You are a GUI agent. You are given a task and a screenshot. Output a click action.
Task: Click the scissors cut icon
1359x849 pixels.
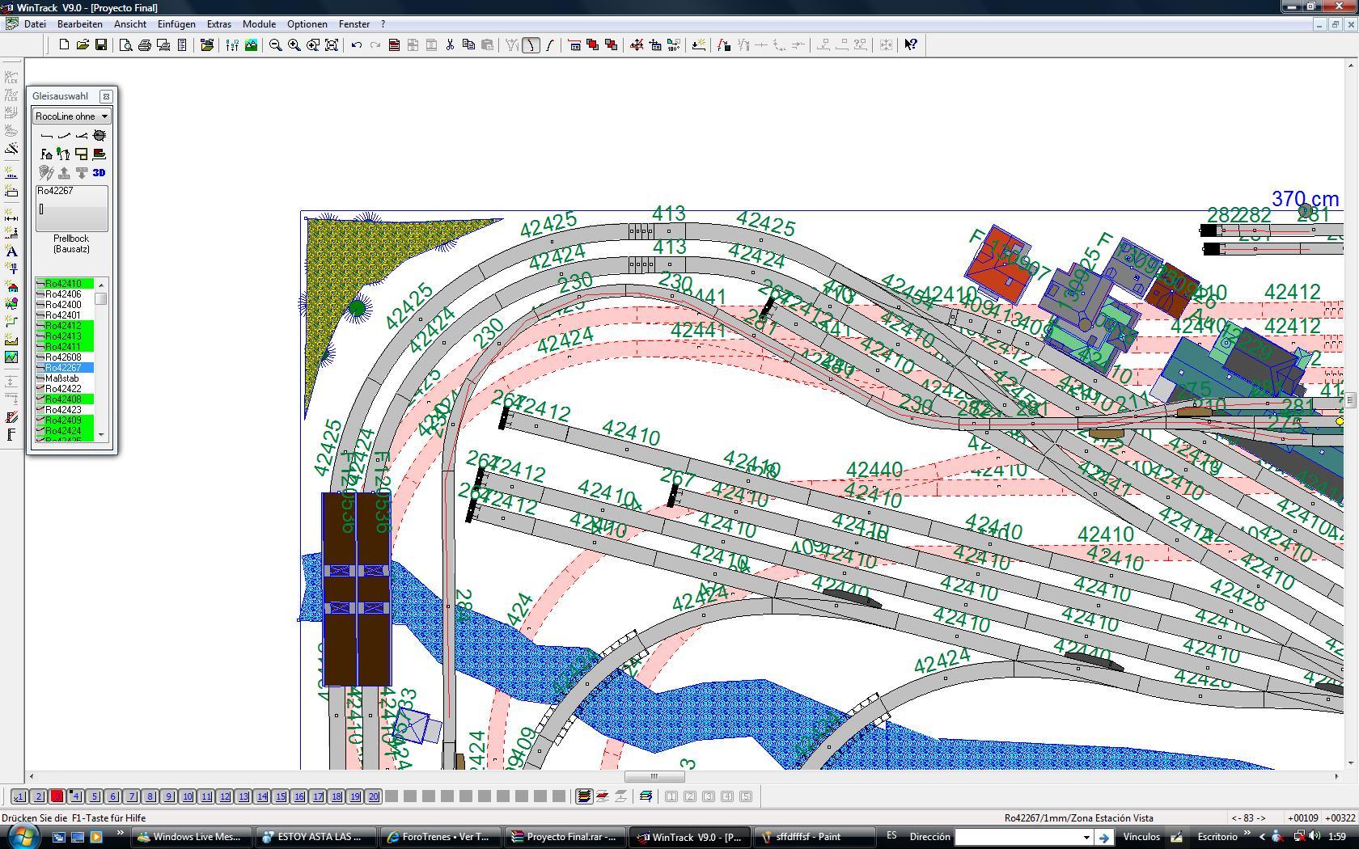pyautogui.click(x=450, y=45)
